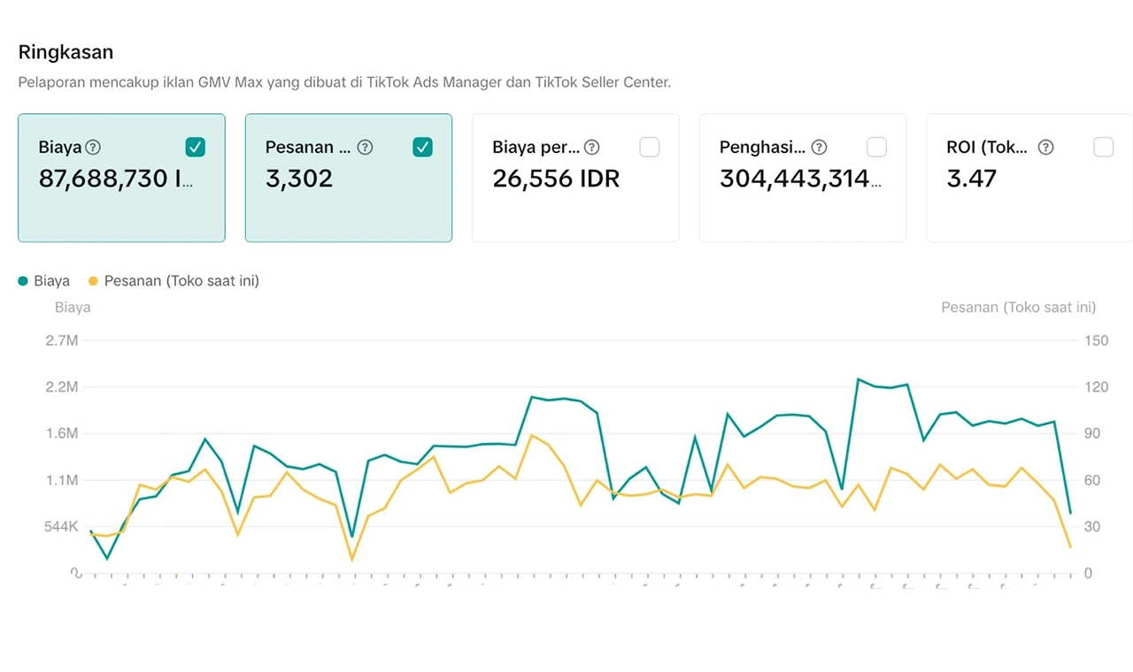Viewport: 1133px width, 672px height.
Task: Click the ROI (Tok... help icon
Action: pos(1045,148)
